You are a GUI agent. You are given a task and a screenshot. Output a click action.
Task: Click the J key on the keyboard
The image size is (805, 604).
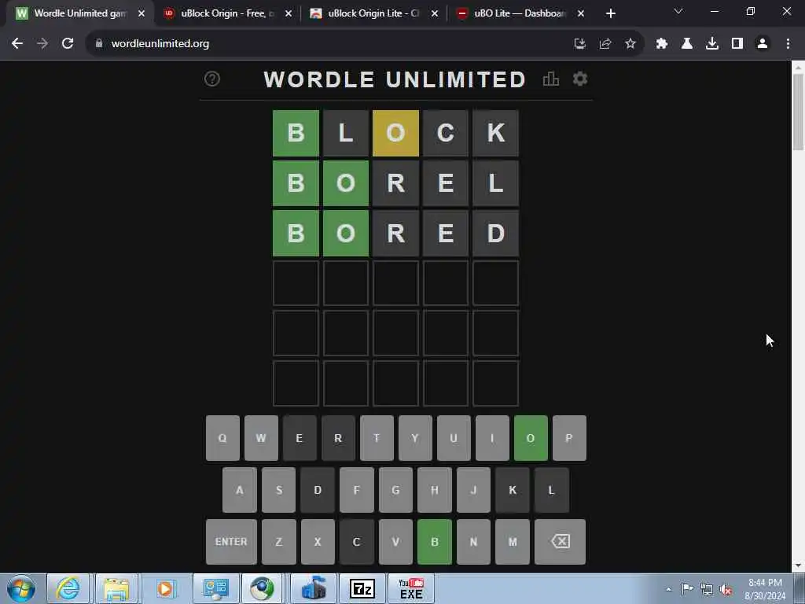[473, 490]
